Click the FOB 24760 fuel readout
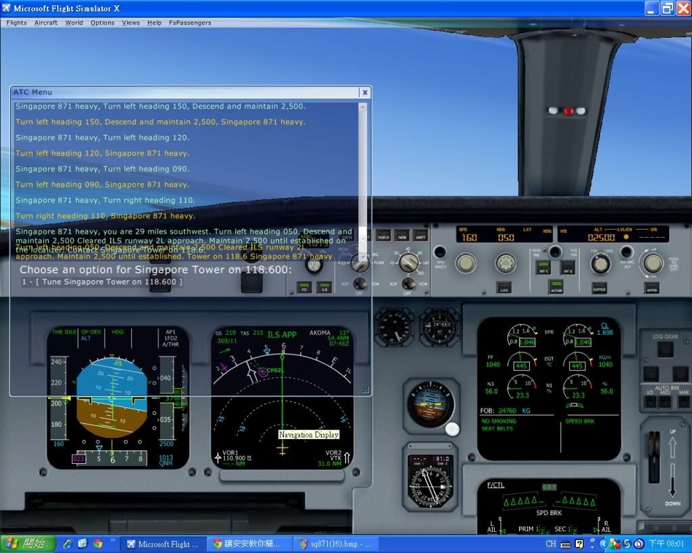 [505, 411]
